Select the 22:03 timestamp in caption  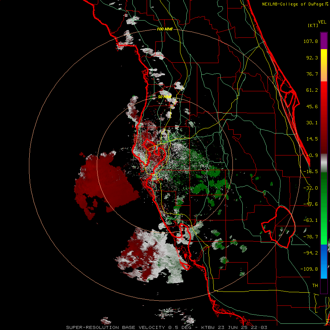[260, 327]
